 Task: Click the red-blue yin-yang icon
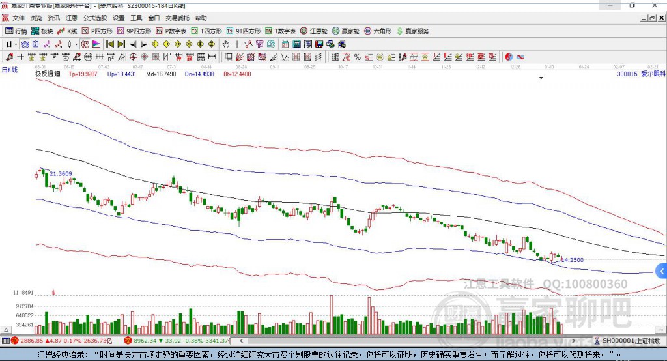pyautogui.click(x=509, y=57)
